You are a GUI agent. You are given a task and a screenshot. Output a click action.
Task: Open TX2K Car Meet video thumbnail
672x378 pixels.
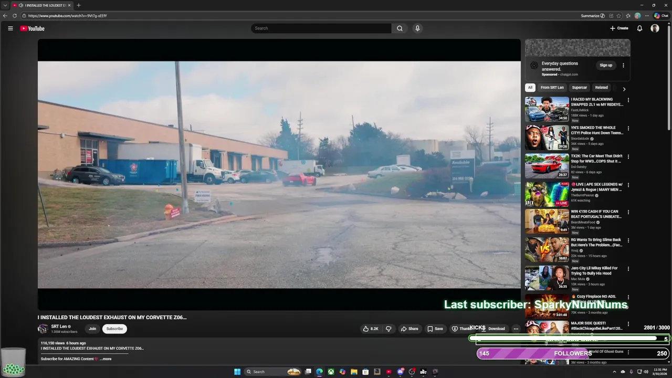(x=547, y=166)
